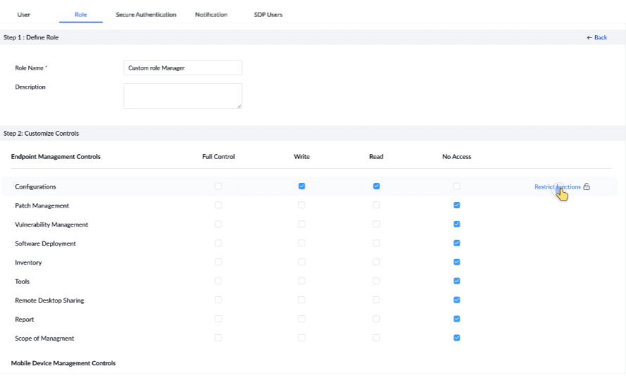This screenshot has width=626, height=380.
Task: Uncheck Read for Configurations
Action: click(x=376, y=186)
